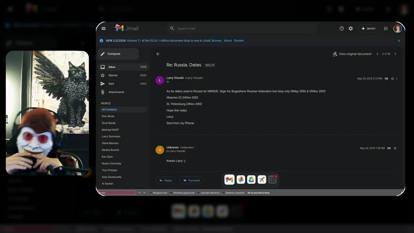Viewport: 414px width, 233px height.
Task: Click the find-in-page text field
Action: pos(116,193)
